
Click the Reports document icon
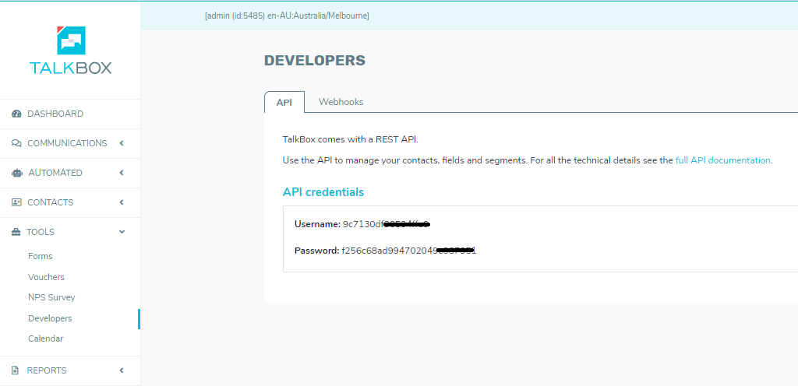tap(16, 370)
